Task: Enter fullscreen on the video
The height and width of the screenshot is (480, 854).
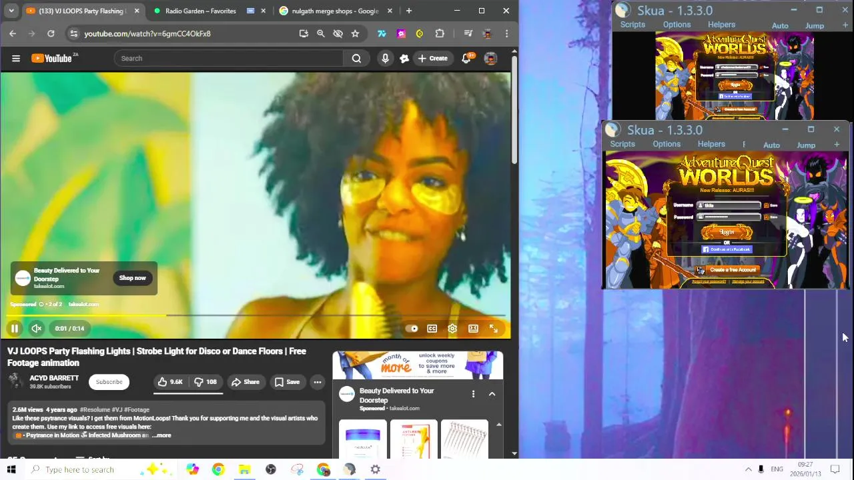Action: [x=494, y=328]
